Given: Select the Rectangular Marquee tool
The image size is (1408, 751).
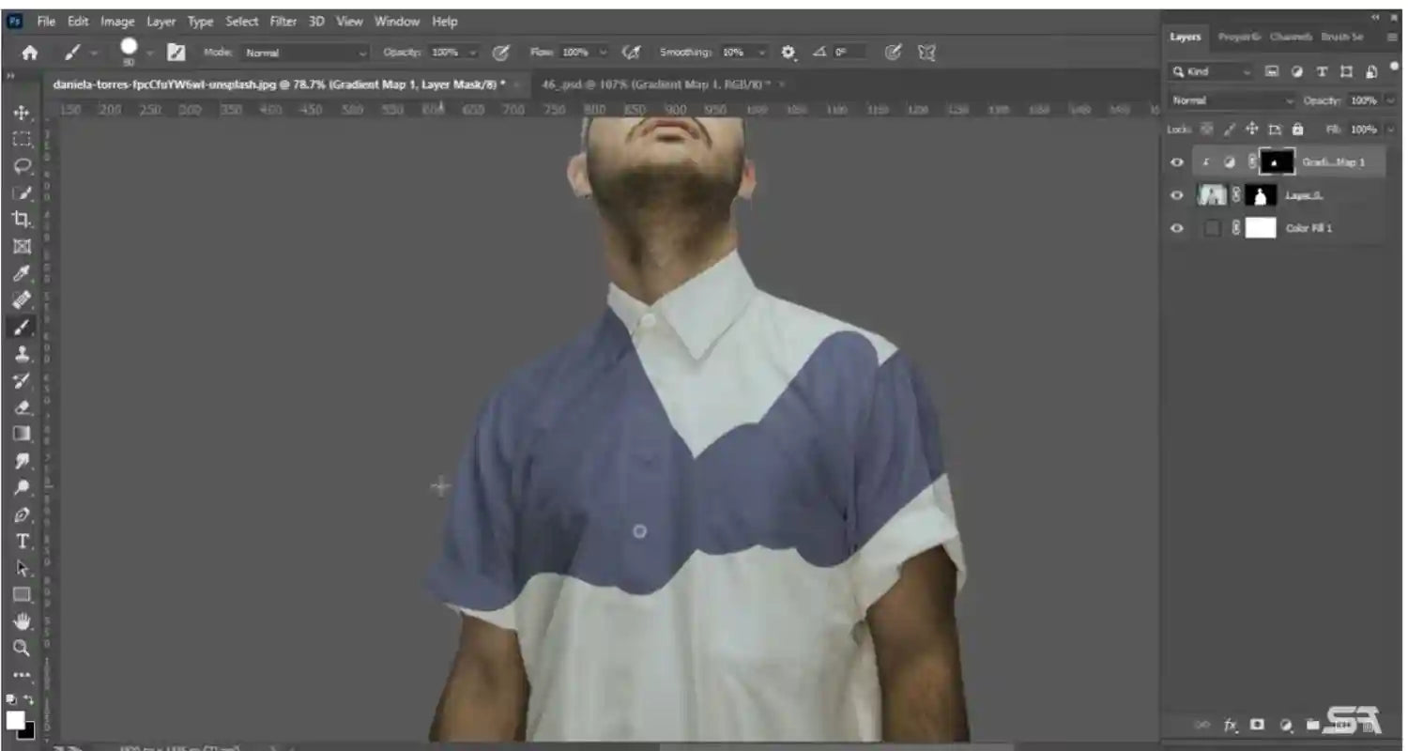Looking at the screenshot, I should click(x=22, y=140).
